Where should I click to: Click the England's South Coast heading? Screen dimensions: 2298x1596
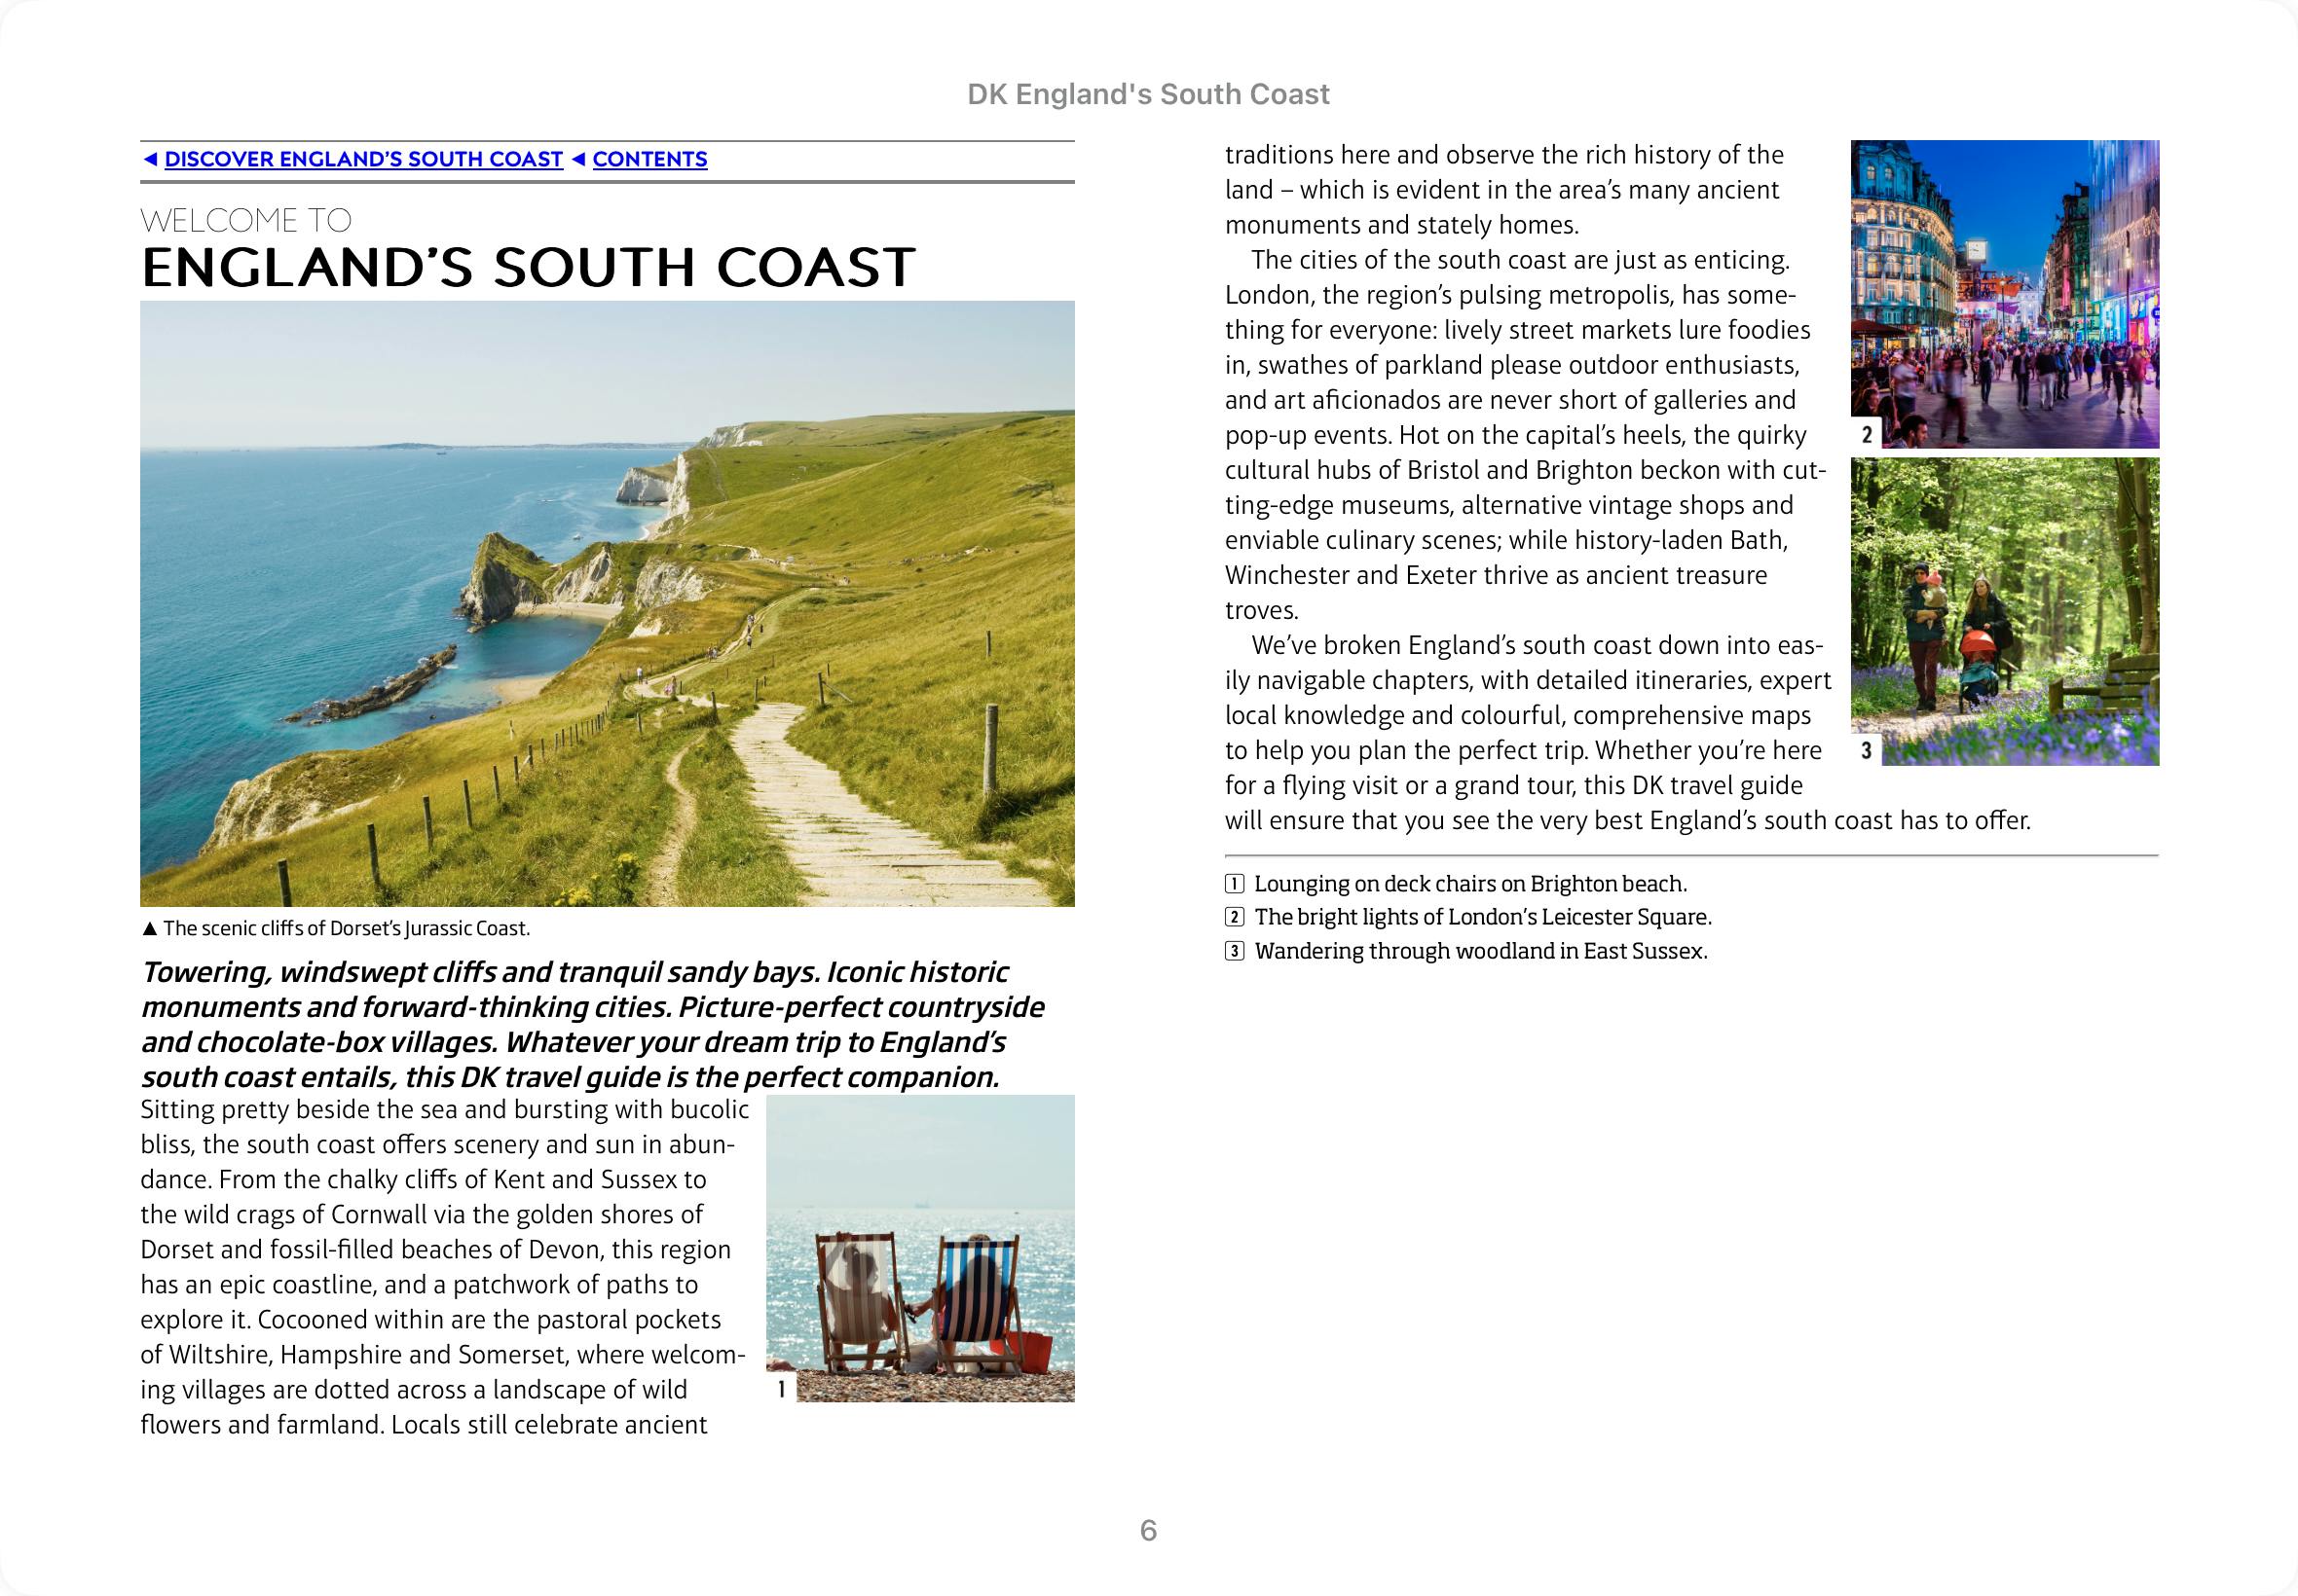[527, 267]
